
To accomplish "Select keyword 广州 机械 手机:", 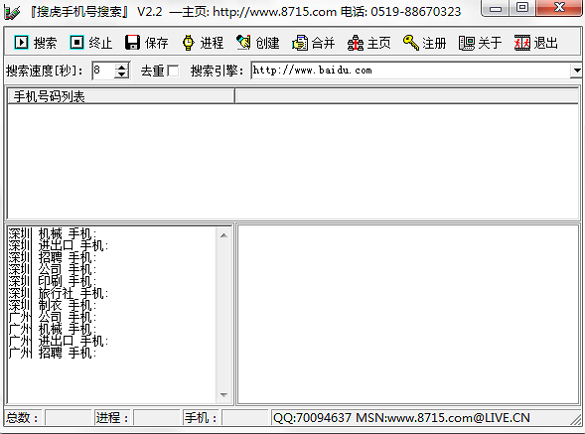I will 53,329.
